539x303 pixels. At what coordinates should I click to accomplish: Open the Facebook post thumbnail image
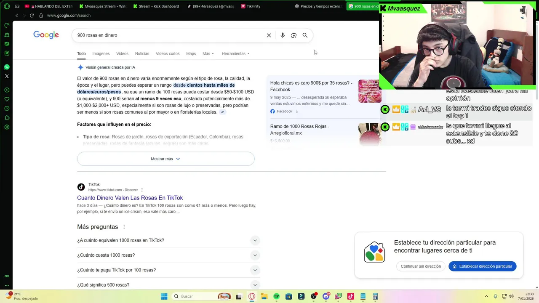point(370,91)
